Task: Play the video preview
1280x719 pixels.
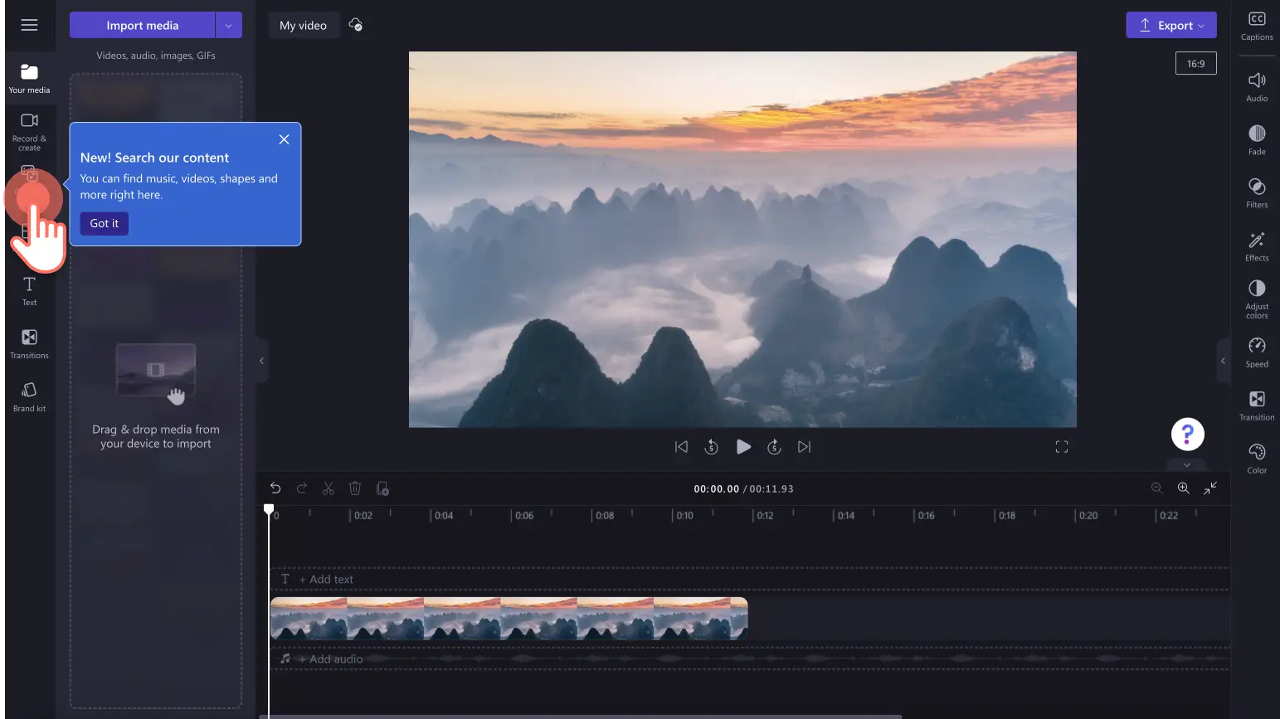Action: [x=743, y=447]
